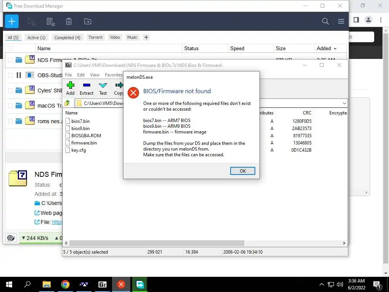Click the add download plus button
Screen dimensions: 389x292
coord(12,21)
